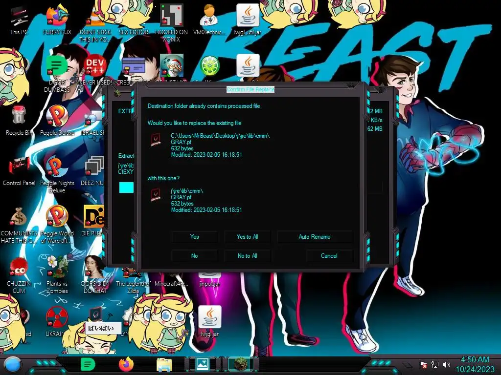Select the NEVER USED! Dev C++ icon
The width and height of the screenshot is (501, 375).
point(95,70)
